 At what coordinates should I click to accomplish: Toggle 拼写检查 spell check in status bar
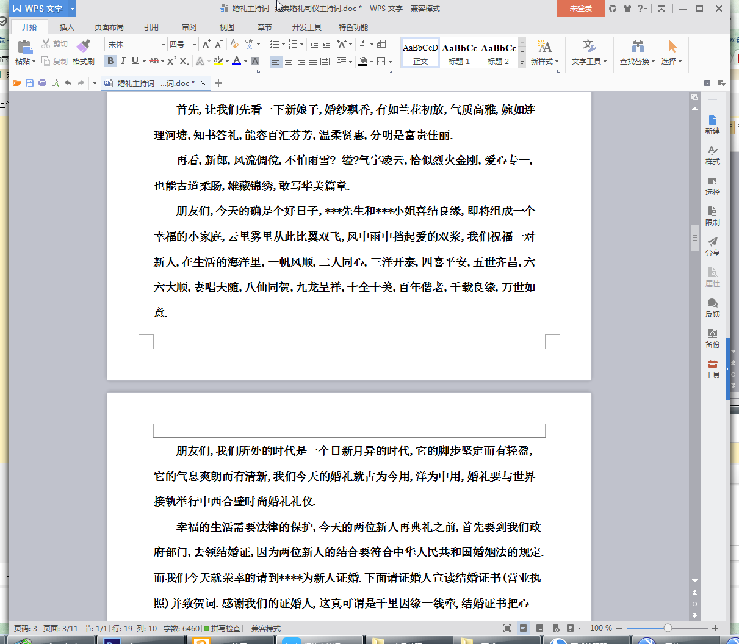pyautogui.click(x=222, y=628)
